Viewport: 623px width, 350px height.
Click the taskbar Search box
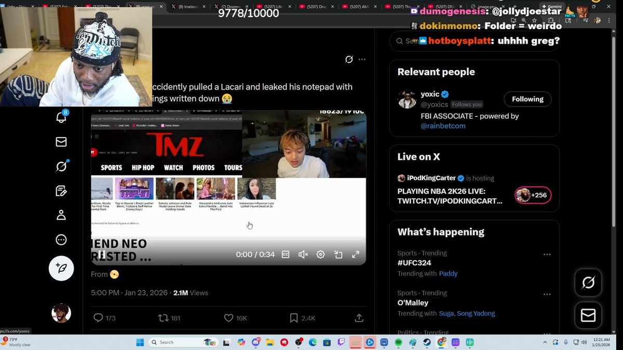point(182,342)
